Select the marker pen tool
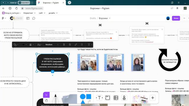Screen dimensions: 189x106 coord(56,99)
